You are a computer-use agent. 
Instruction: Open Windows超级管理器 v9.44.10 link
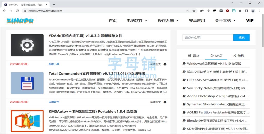(x=214, y=64)
